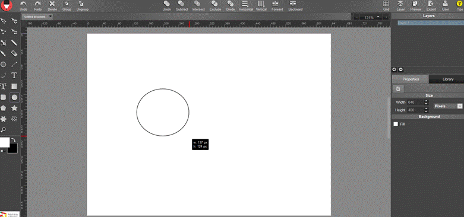Image resolution: width=464 pixels, height=217 pixels.
Task: Select the Rounded Rectangle tool
Action: pyautogui.click(x=3, y=97)
